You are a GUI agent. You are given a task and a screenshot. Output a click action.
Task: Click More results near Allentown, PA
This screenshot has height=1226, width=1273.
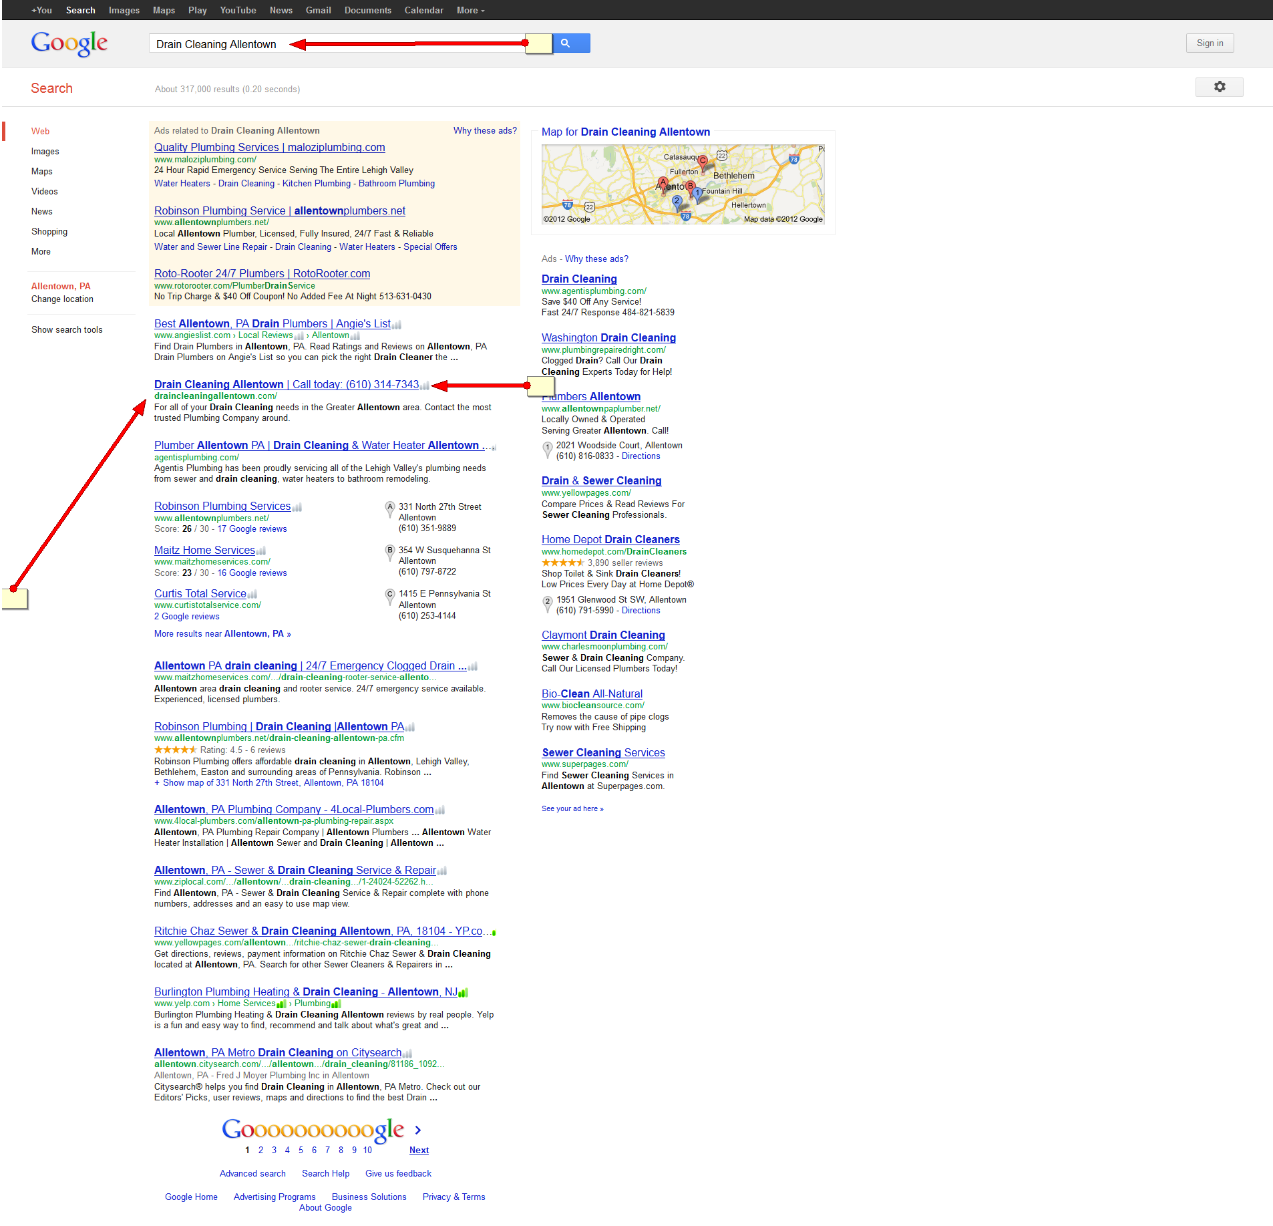pyautogui.click(x=222, y=634)
